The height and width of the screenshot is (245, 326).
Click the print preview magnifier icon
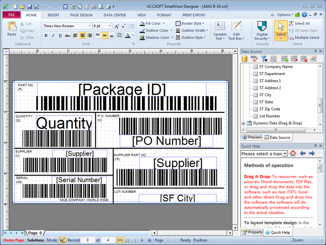coord(101,7)
